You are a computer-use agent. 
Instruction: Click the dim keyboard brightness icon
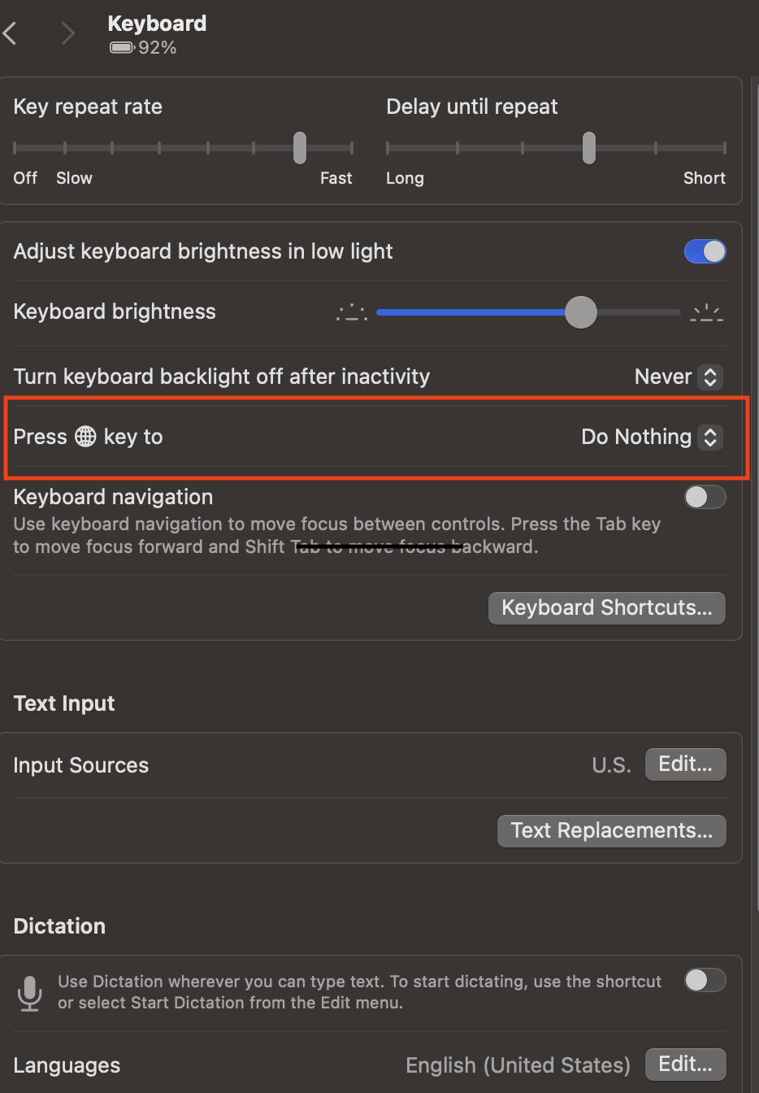click(x=352, y=312)
